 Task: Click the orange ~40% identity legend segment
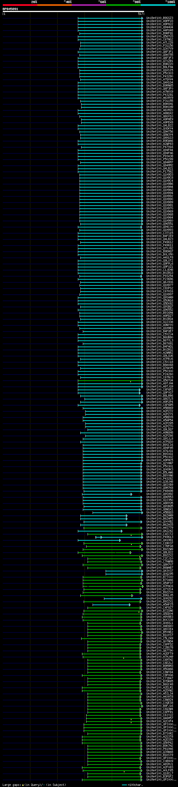(55, 5)
